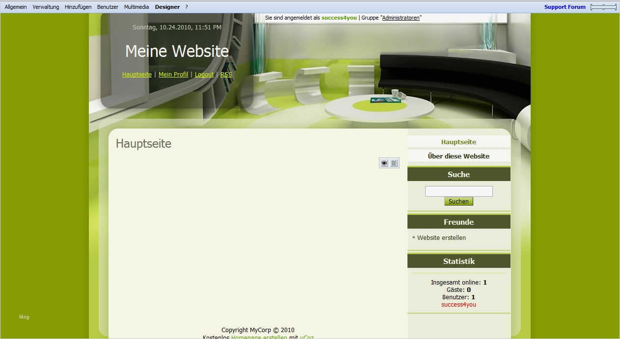Log out via the Logout link

coord(204,74)
